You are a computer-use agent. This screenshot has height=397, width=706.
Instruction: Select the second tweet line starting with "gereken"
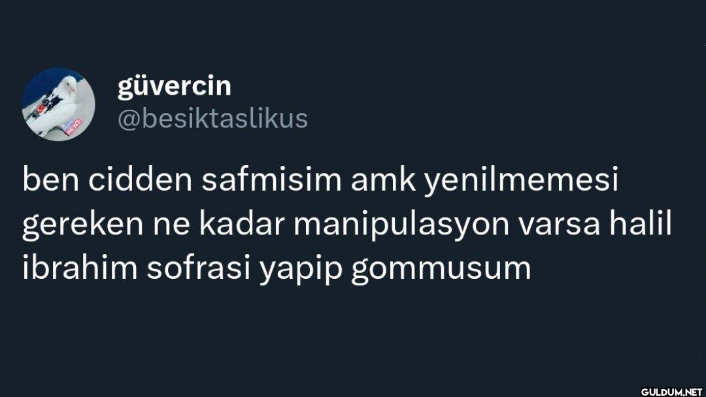point(347,225)
